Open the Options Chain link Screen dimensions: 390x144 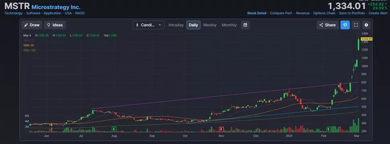324,13
